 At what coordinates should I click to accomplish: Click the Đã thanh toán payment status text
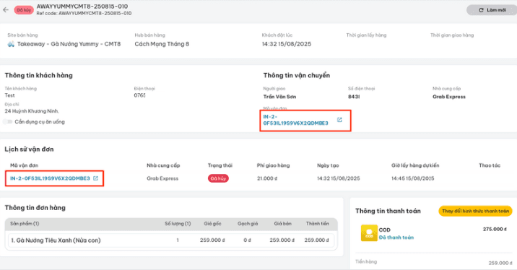(x=396, y=238)
